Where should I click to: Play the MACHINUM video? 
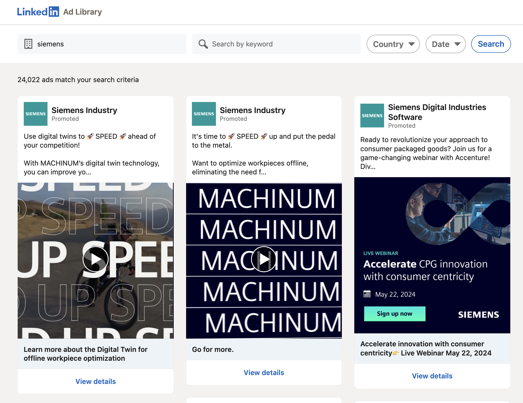[x=264, y=259]
